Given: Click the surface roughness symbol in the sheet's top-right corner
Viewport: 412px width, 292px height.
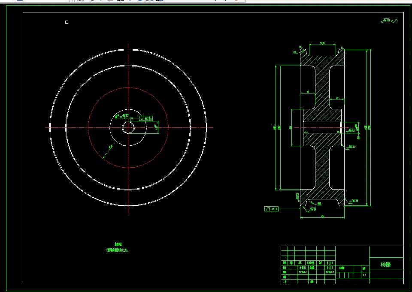Looking at the screenshot, I should [389, 21].
